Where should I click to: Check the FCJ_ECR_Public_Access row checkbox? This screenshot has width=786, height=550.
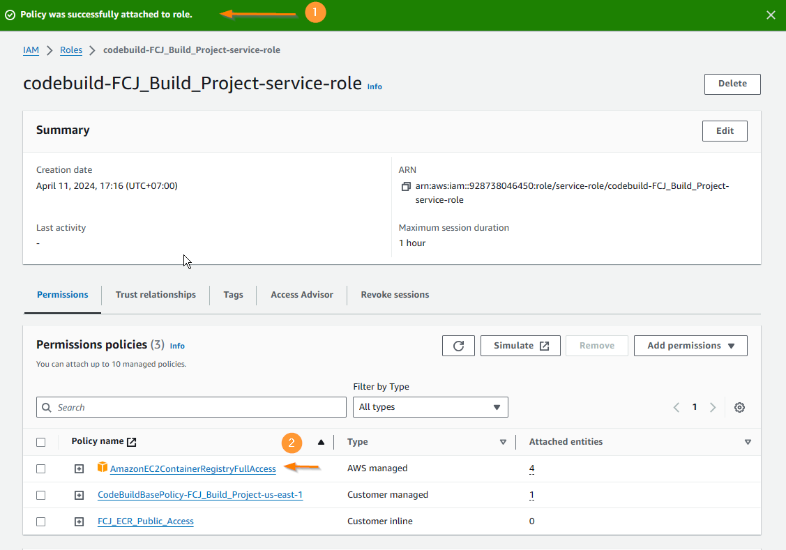click(41, 522)
